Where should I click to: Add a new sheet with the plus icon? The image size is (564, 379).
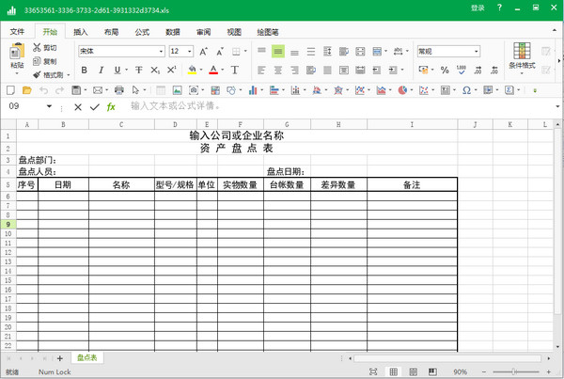[x=60, y=358]
